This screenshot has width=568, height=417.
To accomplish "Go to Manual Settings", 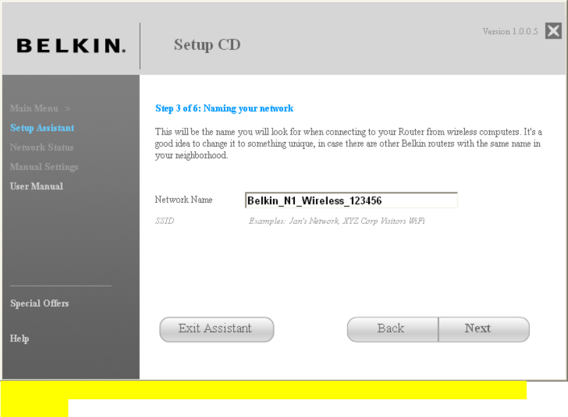I will coord(44,167).
